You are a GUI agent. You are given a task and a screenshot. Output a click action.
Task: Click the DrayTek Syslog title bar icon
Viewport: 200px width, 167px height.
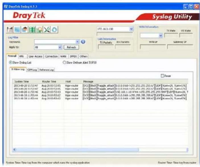(6, 7)
